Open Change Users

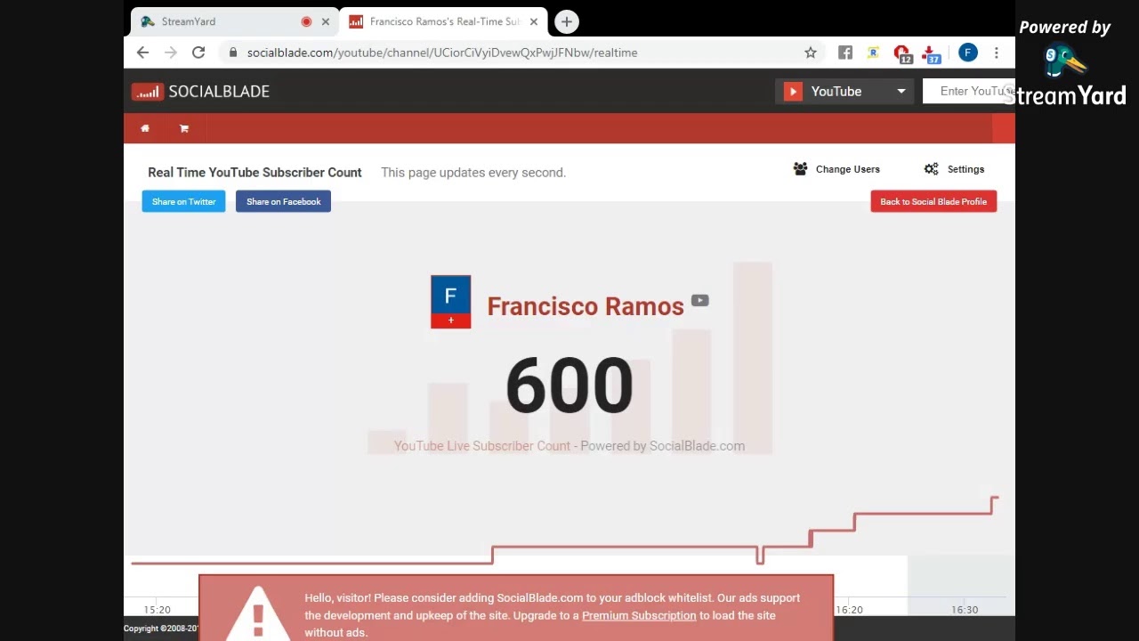836,169
